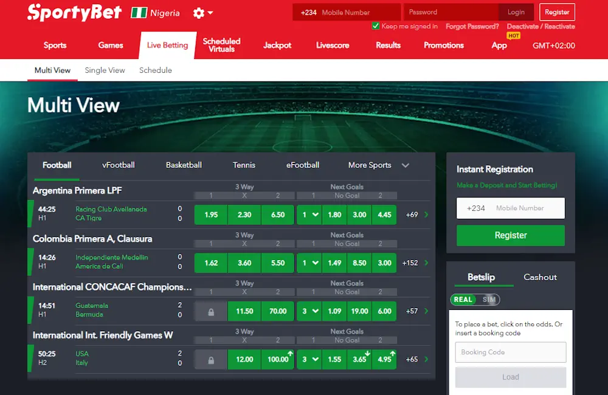Click inside the Booking Code input field

(510, 352)
